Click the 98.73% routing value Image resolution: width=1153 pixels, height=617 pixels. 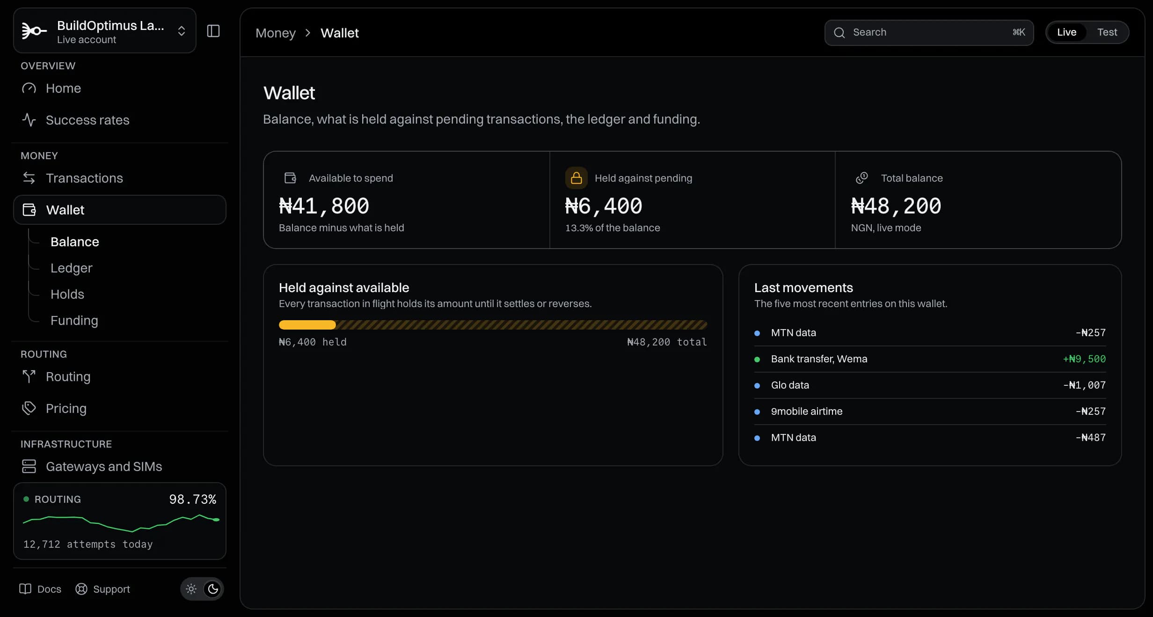[192, 499]
